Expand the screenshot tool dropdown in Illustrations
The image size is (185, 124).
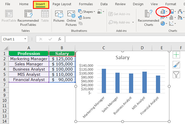pyautogui.click(x=103, y=12)
